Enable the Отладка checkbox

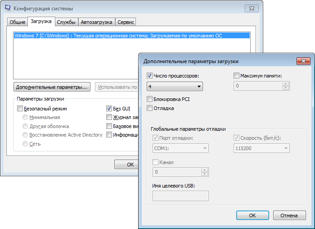(150, 108)
